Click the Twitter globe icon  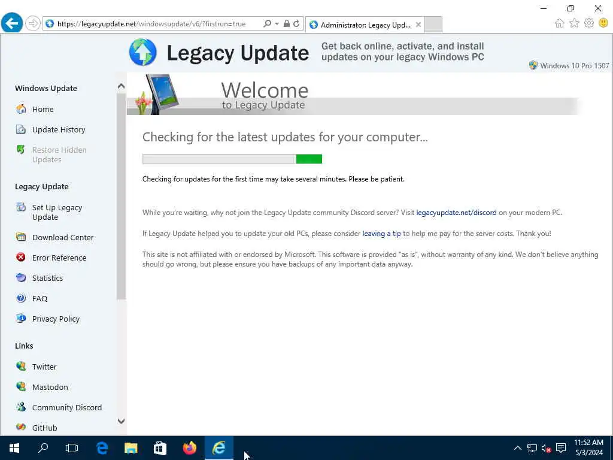(x=21, y=366)
